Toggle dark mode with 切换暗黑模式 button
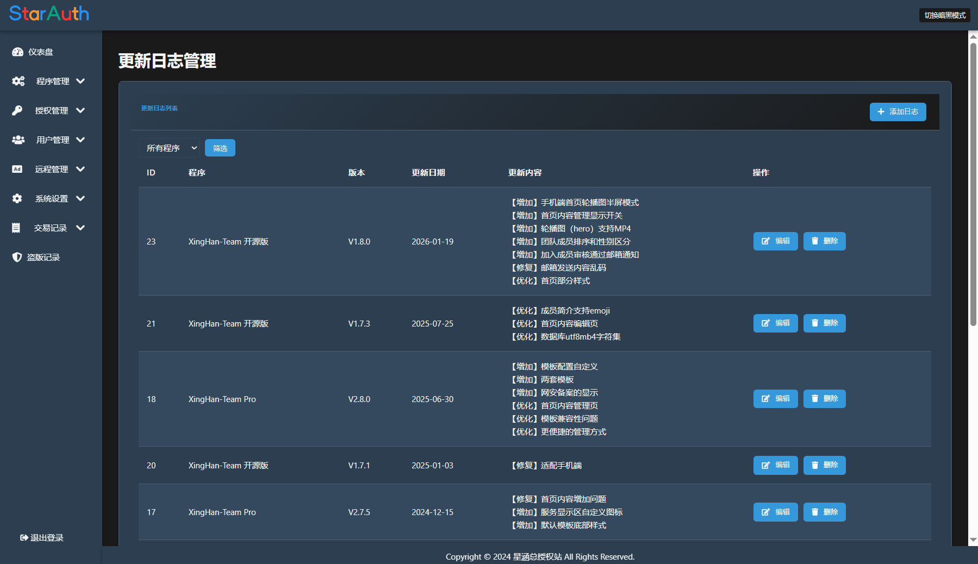This screenshot has width=978, height=564. pyautogui.click(x=944, y=15)
